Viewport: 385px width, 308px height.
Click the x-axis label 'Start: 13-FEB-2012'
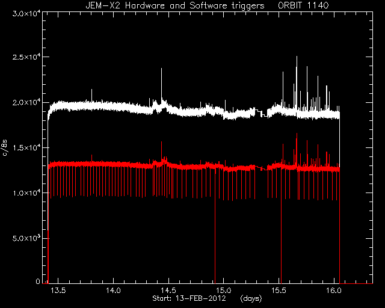click(189, 298)
